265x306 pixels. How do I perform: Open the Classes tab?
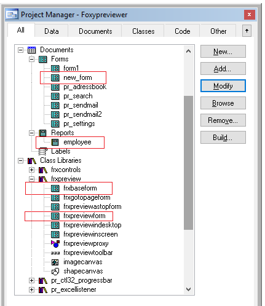tap(143, 31)
